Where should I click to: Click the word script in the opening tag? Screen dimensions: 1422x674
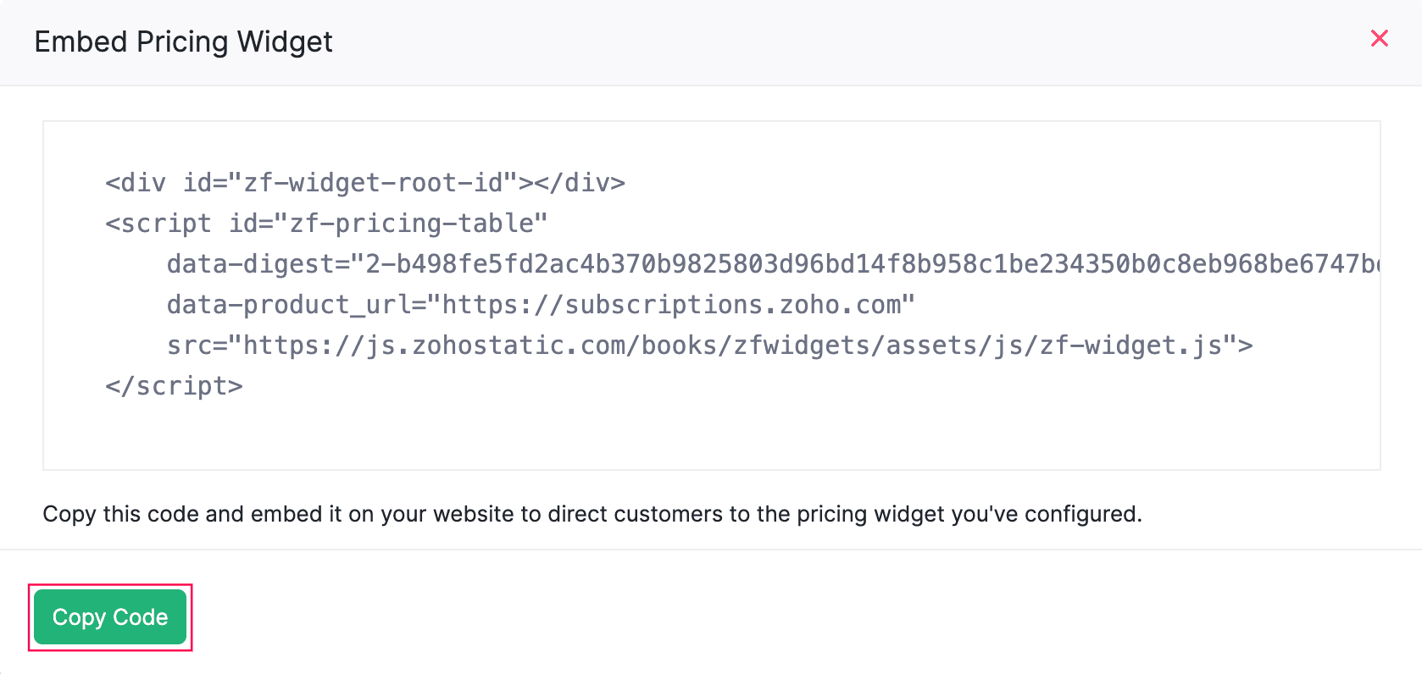point(166,224)
